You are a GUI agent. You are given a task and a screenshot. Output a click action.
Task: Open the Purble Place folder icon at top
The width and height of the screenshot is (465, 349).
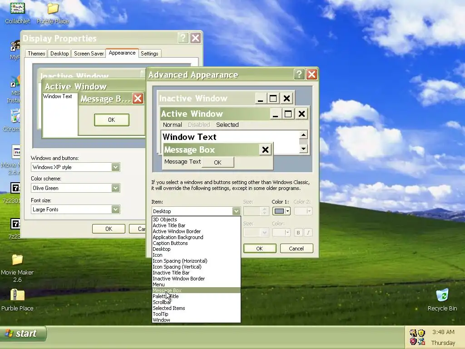53,12
